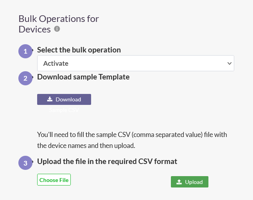
Task: Open the Choose File picker
Action: coord(54,180)
